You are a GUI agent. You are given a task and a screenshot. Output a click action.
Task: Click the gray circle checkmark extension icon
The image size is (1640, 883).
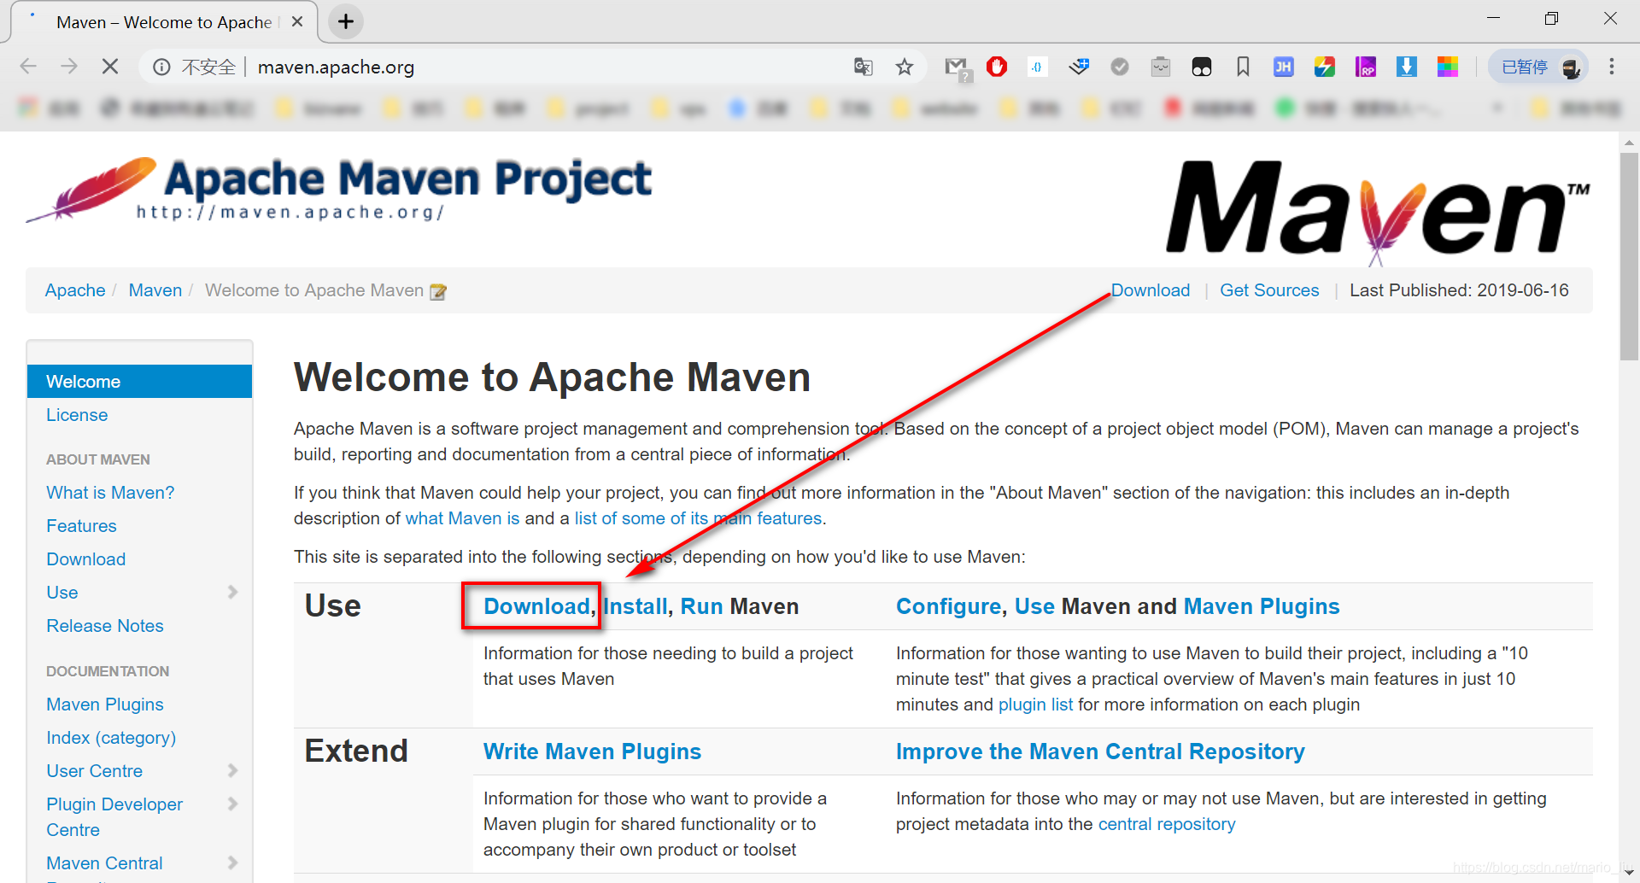click(1120, 67)
